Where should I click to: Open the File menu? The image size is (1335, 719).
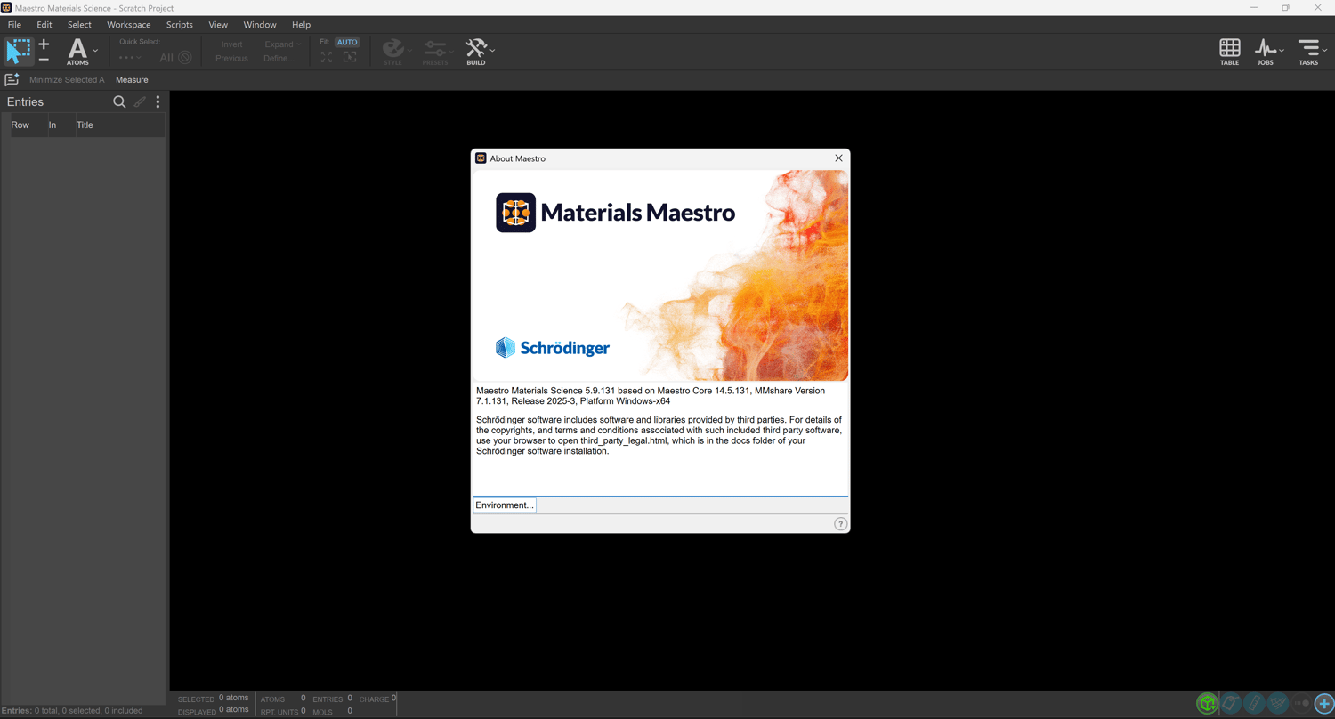click(14, 25)
